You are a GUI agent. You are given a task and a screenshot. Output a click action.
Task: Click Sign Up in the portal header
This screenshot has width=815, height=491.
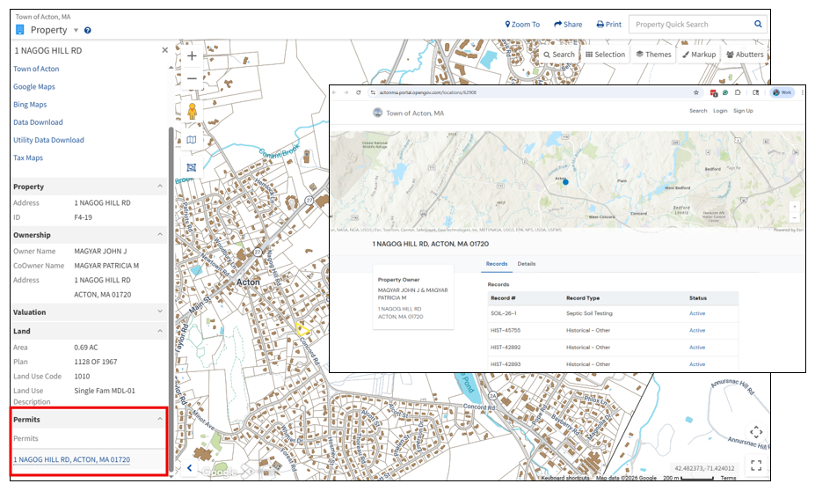pos(743,111)
